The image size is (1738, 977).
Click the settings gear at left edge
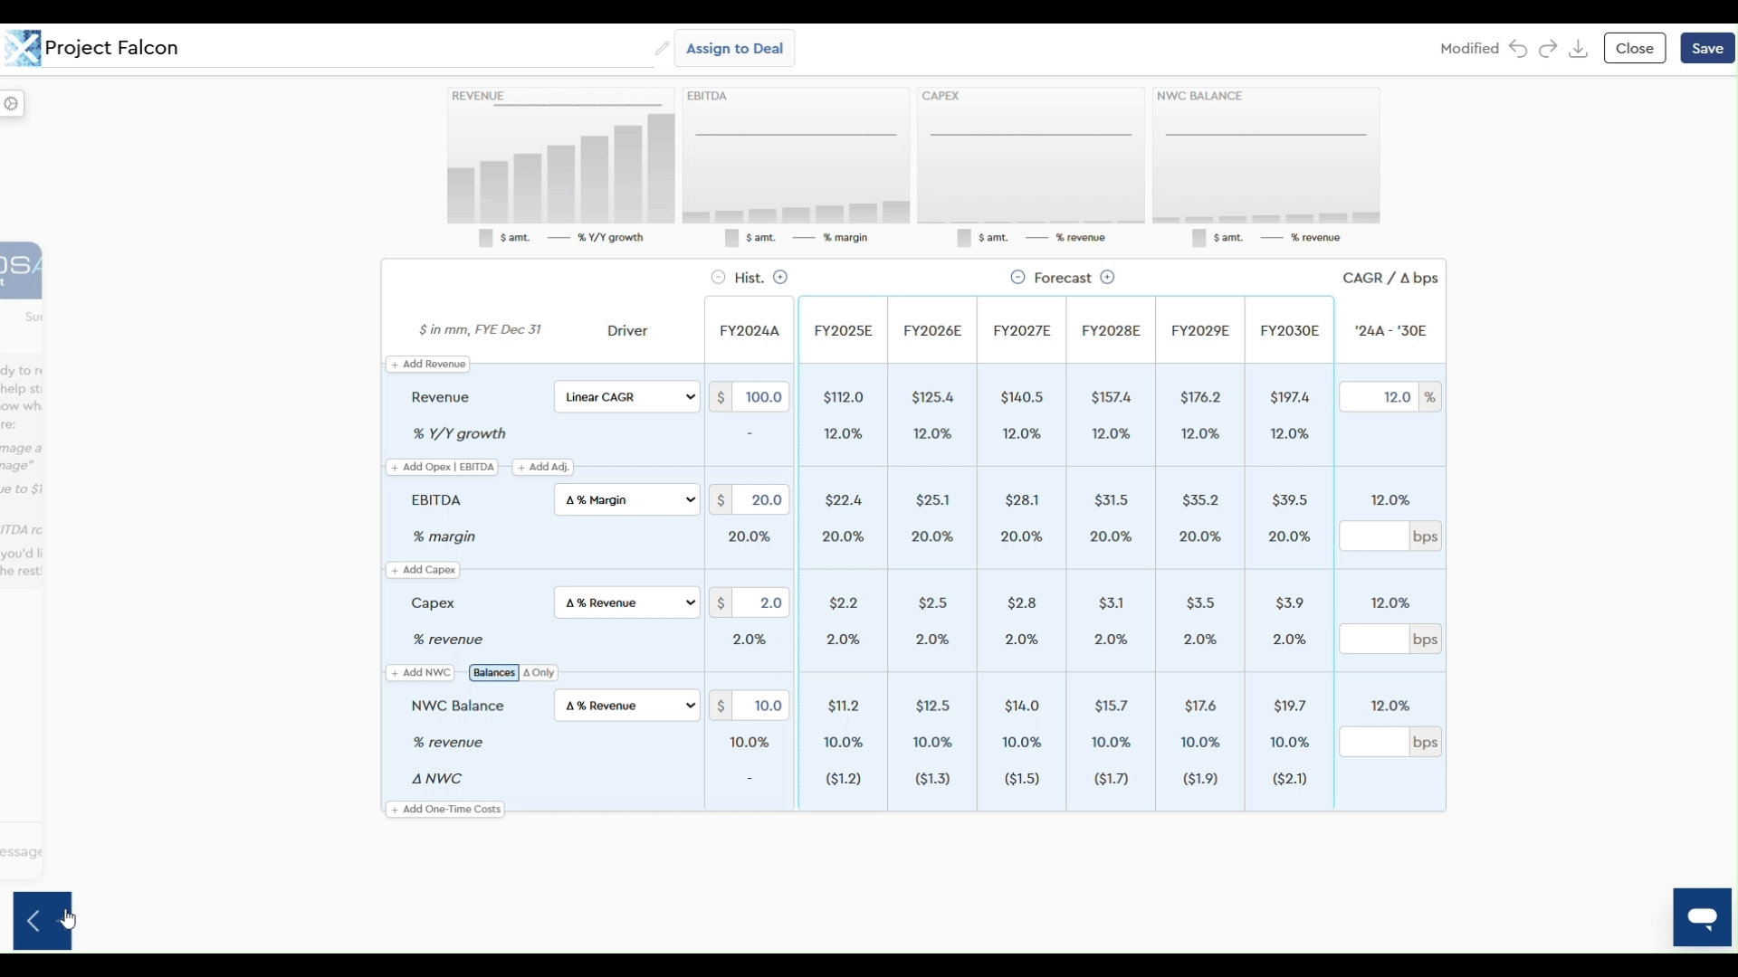pyautogui.click(x=12, y=103)
